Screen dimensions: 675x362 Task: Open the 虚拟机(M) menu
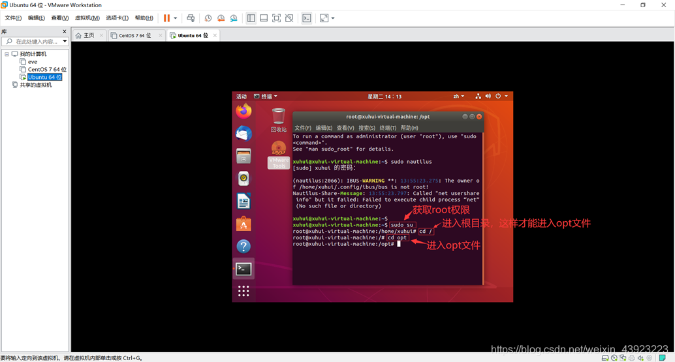tap(87, 18)
